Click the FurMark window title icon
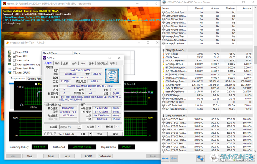 (x=5, y=3)
